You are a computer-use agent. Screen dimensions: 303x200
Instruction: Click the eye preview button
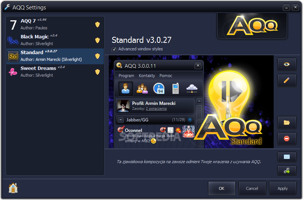pos(287,64)
